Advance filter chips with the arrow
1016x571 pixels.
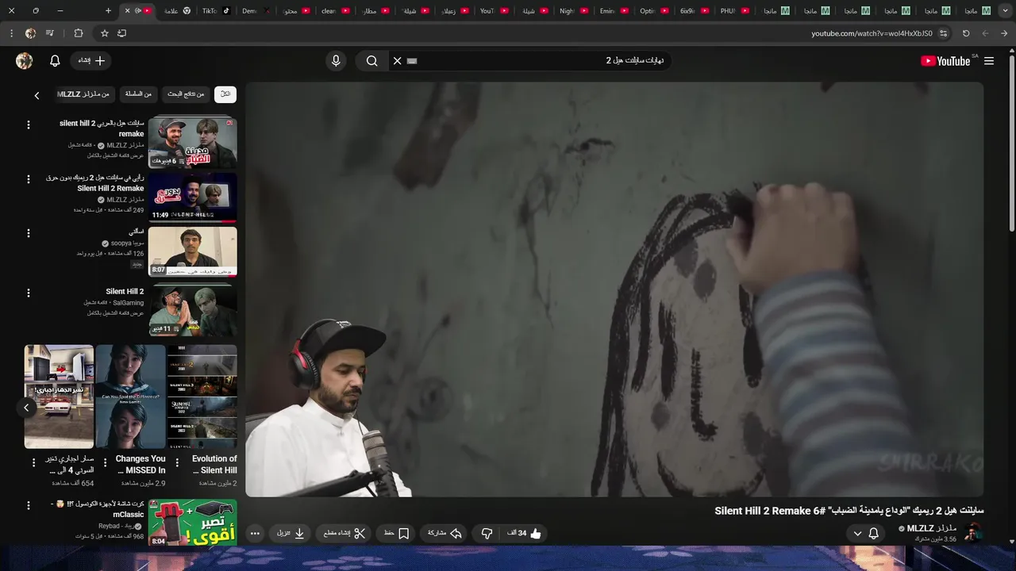pos(37,95)
